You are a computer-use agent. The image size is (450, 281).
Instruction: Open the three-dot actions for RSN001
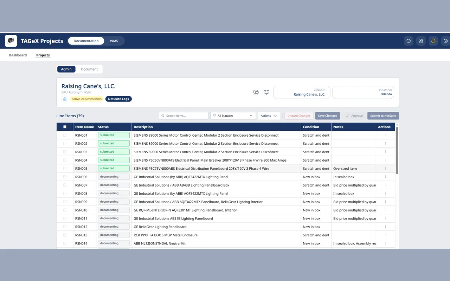386,135
